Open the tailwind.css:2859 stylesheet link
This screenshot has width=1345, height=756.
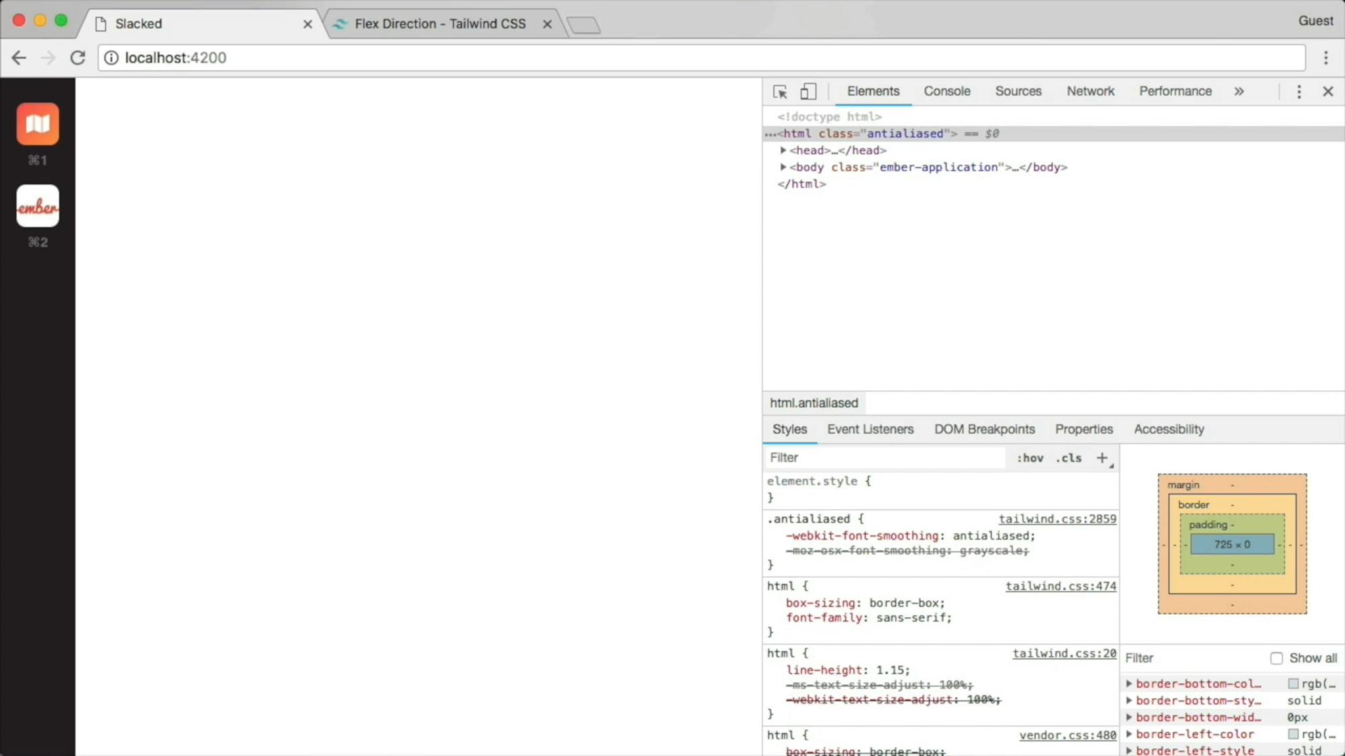1057,519
